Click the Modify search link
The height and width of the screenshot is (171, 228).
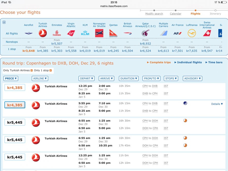point(154,14)
